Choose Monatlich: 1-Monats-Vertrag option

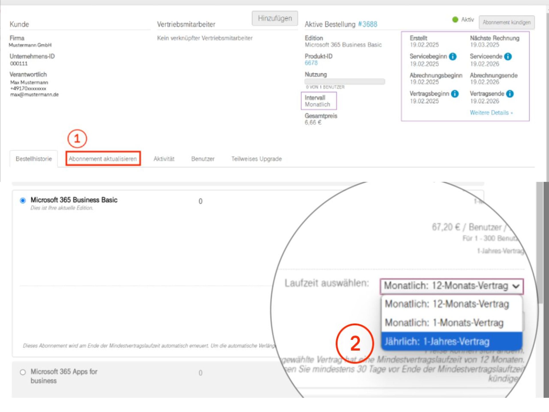(452, 323)
